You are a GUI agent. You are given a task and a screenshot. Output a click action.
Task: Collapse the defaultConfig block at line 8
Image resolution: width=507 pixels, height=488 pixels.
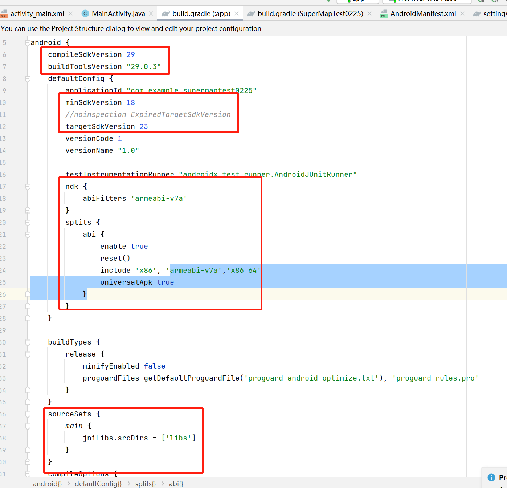28,78
